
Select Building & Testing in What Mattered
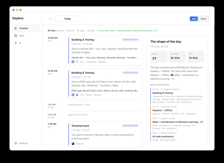[x=177, y=96]
